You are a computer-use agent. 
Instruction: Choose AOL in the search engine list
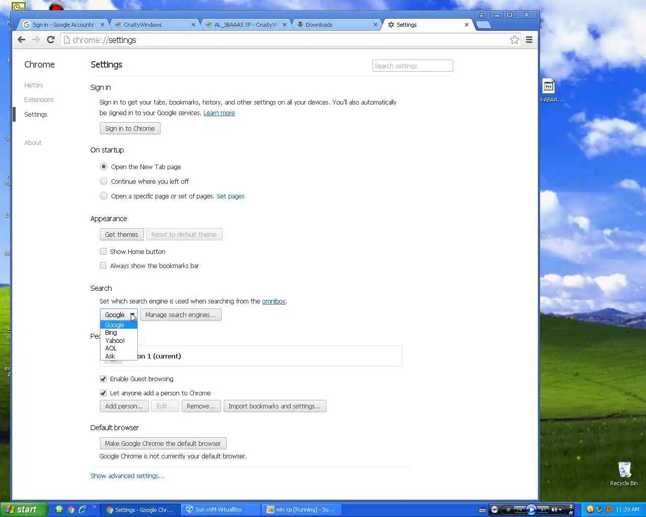(x=119, y=348)
